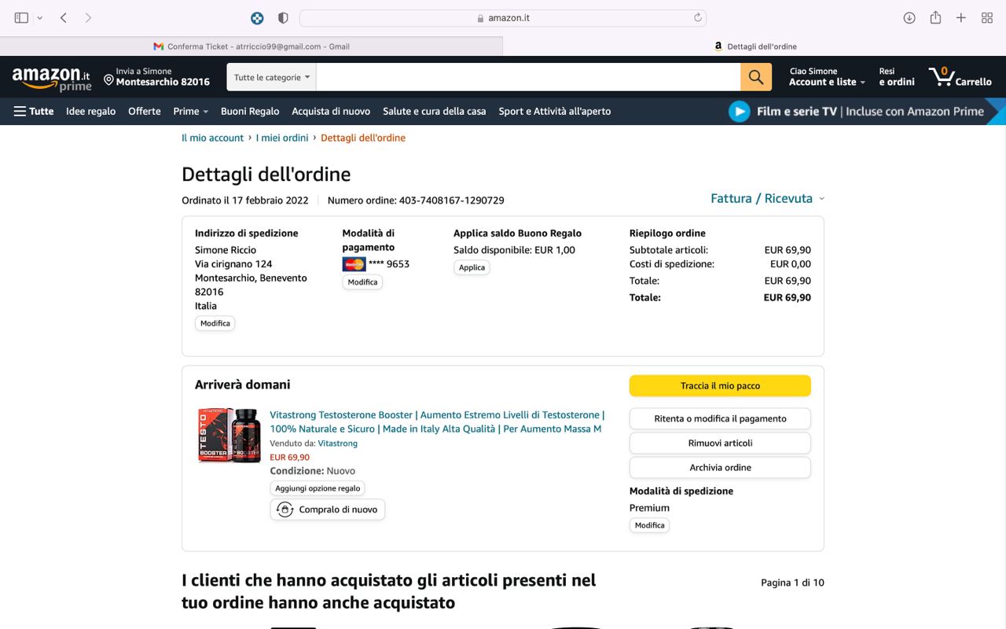Click the Film e serie TV play icon
The width and height of the screenshot is (1006, 629).
coord(739,111)
